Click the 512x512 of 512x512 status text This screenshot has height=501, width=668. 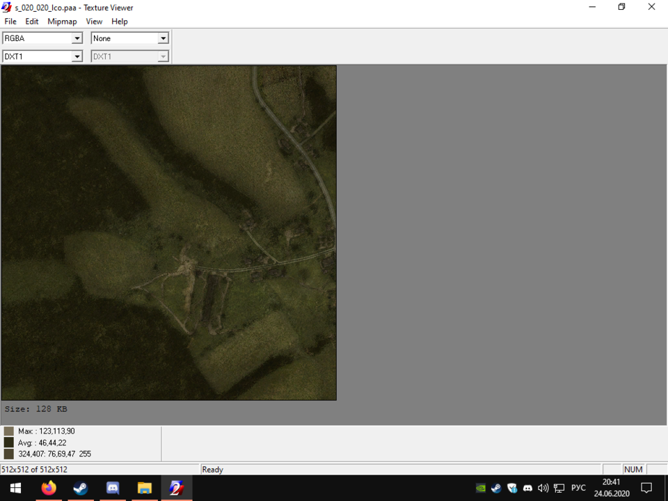[x=35, y=470]
